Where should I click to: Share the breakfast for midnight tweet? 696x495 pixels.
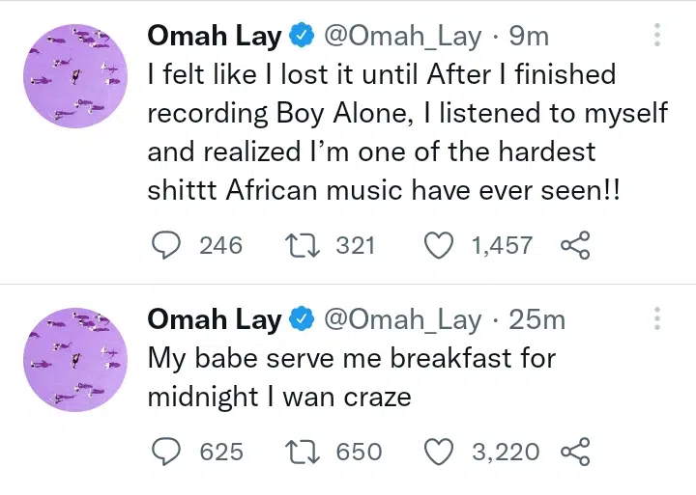pyautogui.click(x=575, y=451)
